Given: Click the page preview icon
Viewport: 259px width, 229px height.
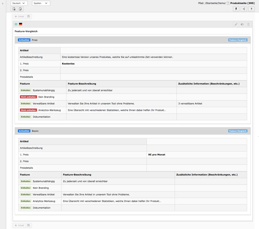Looking at the screenshot, I should (x=14, y=9).
